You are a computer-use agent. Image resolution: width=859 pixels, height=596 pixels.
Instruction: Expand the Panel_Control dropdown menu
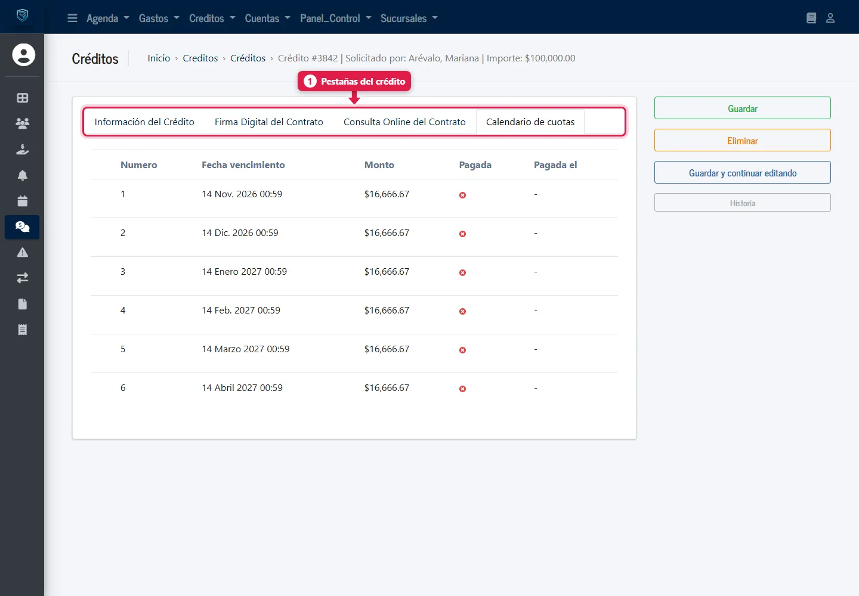336,18
